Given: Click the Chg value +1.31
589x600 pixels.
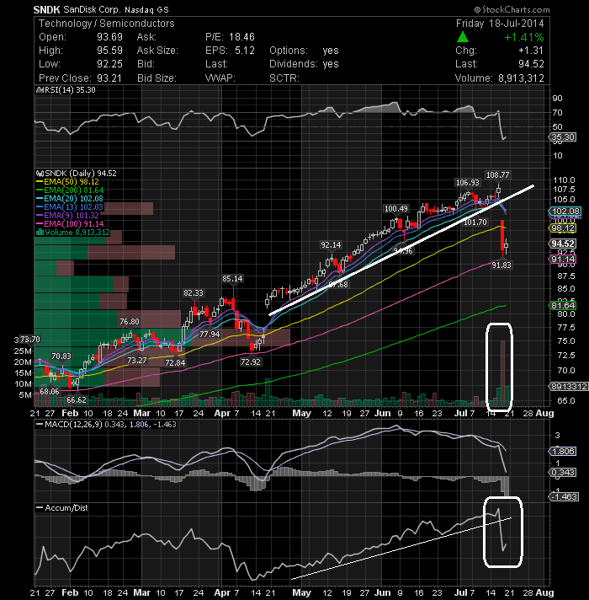Looking at the screenshot, I should tap(531, 51).
